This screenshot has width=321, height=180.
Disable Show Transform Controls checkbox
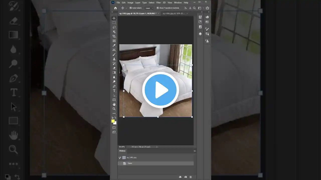pos(158,8)
